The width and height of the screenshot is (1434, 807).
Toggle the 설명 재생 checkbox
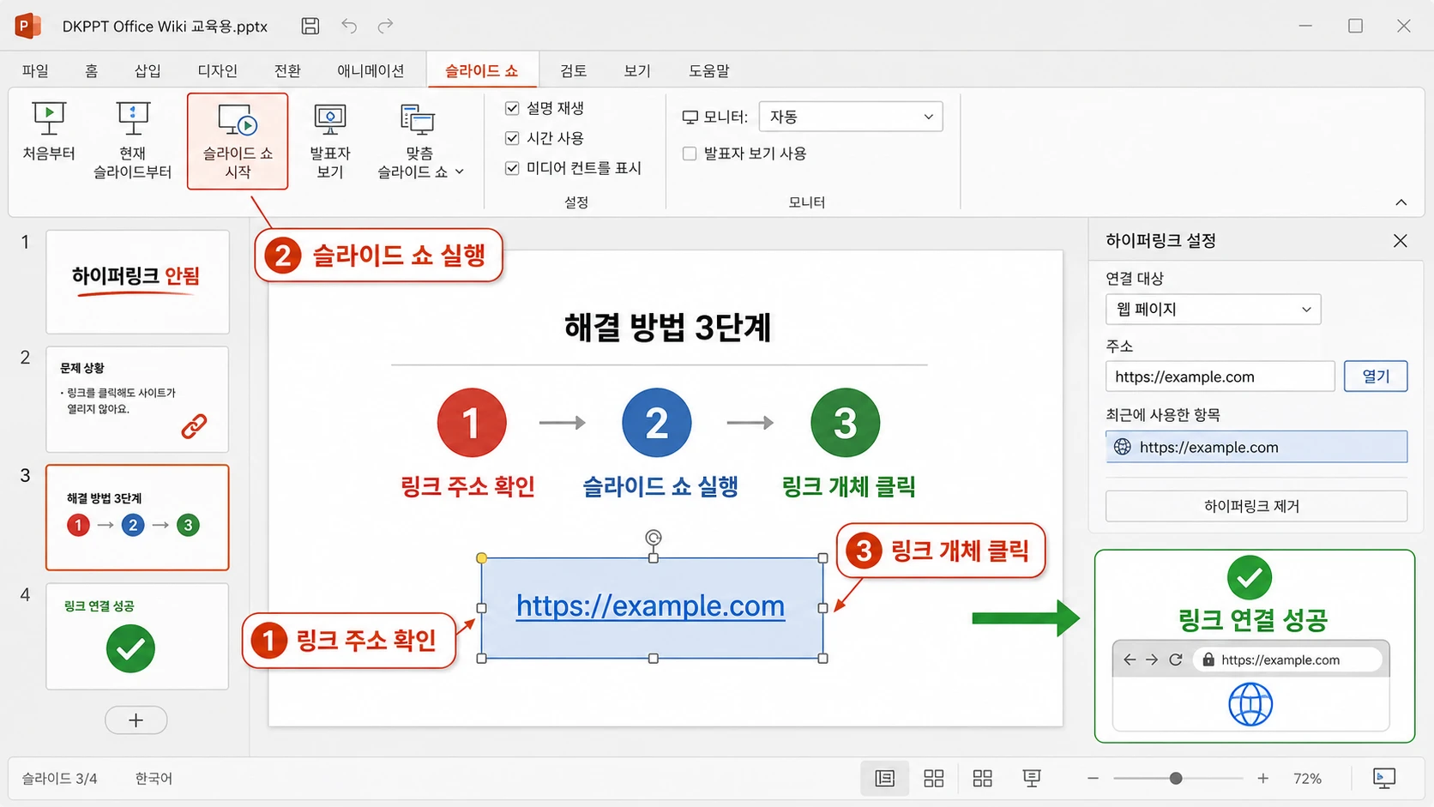512,108
